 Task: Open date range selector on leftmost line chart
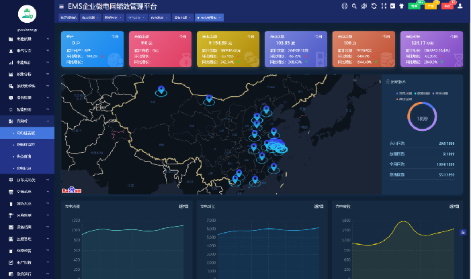pos(183,207)
